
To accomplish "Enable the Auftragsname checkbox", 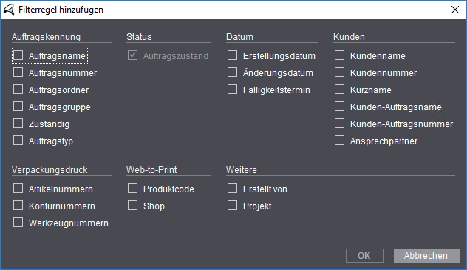I will coord(18,55).
